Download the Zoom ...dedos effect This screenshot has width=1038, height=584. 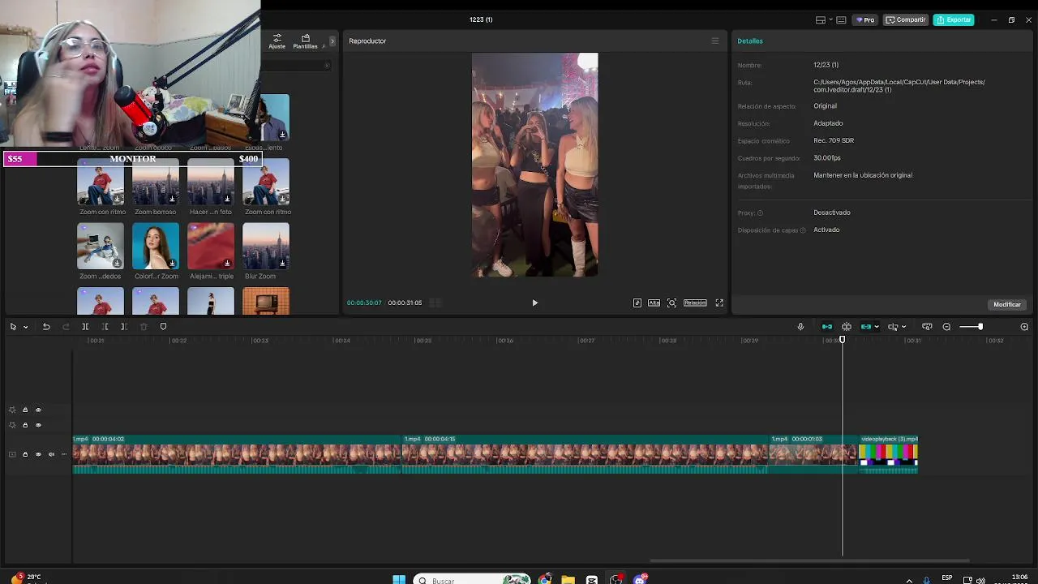[x=117, y=263]
